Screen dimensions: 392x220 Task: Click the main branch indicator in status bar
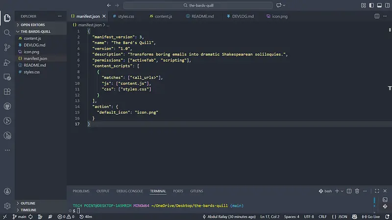click(20, 217)
